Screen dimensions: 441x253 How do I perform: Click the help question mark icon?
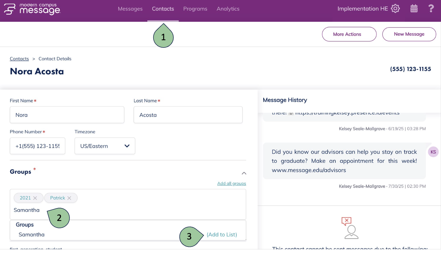431,8
